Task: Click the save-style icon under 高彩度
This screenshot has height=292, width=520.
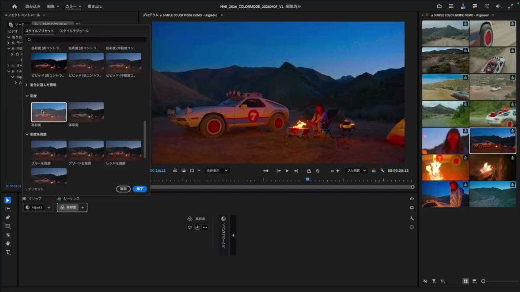Action: pos(197,228)
